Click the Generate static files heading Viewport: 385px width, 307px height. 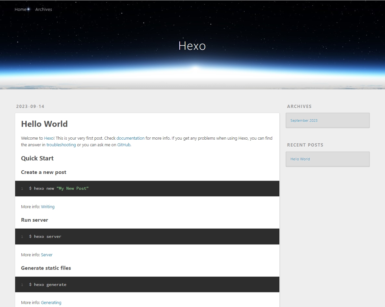point(46,268)
